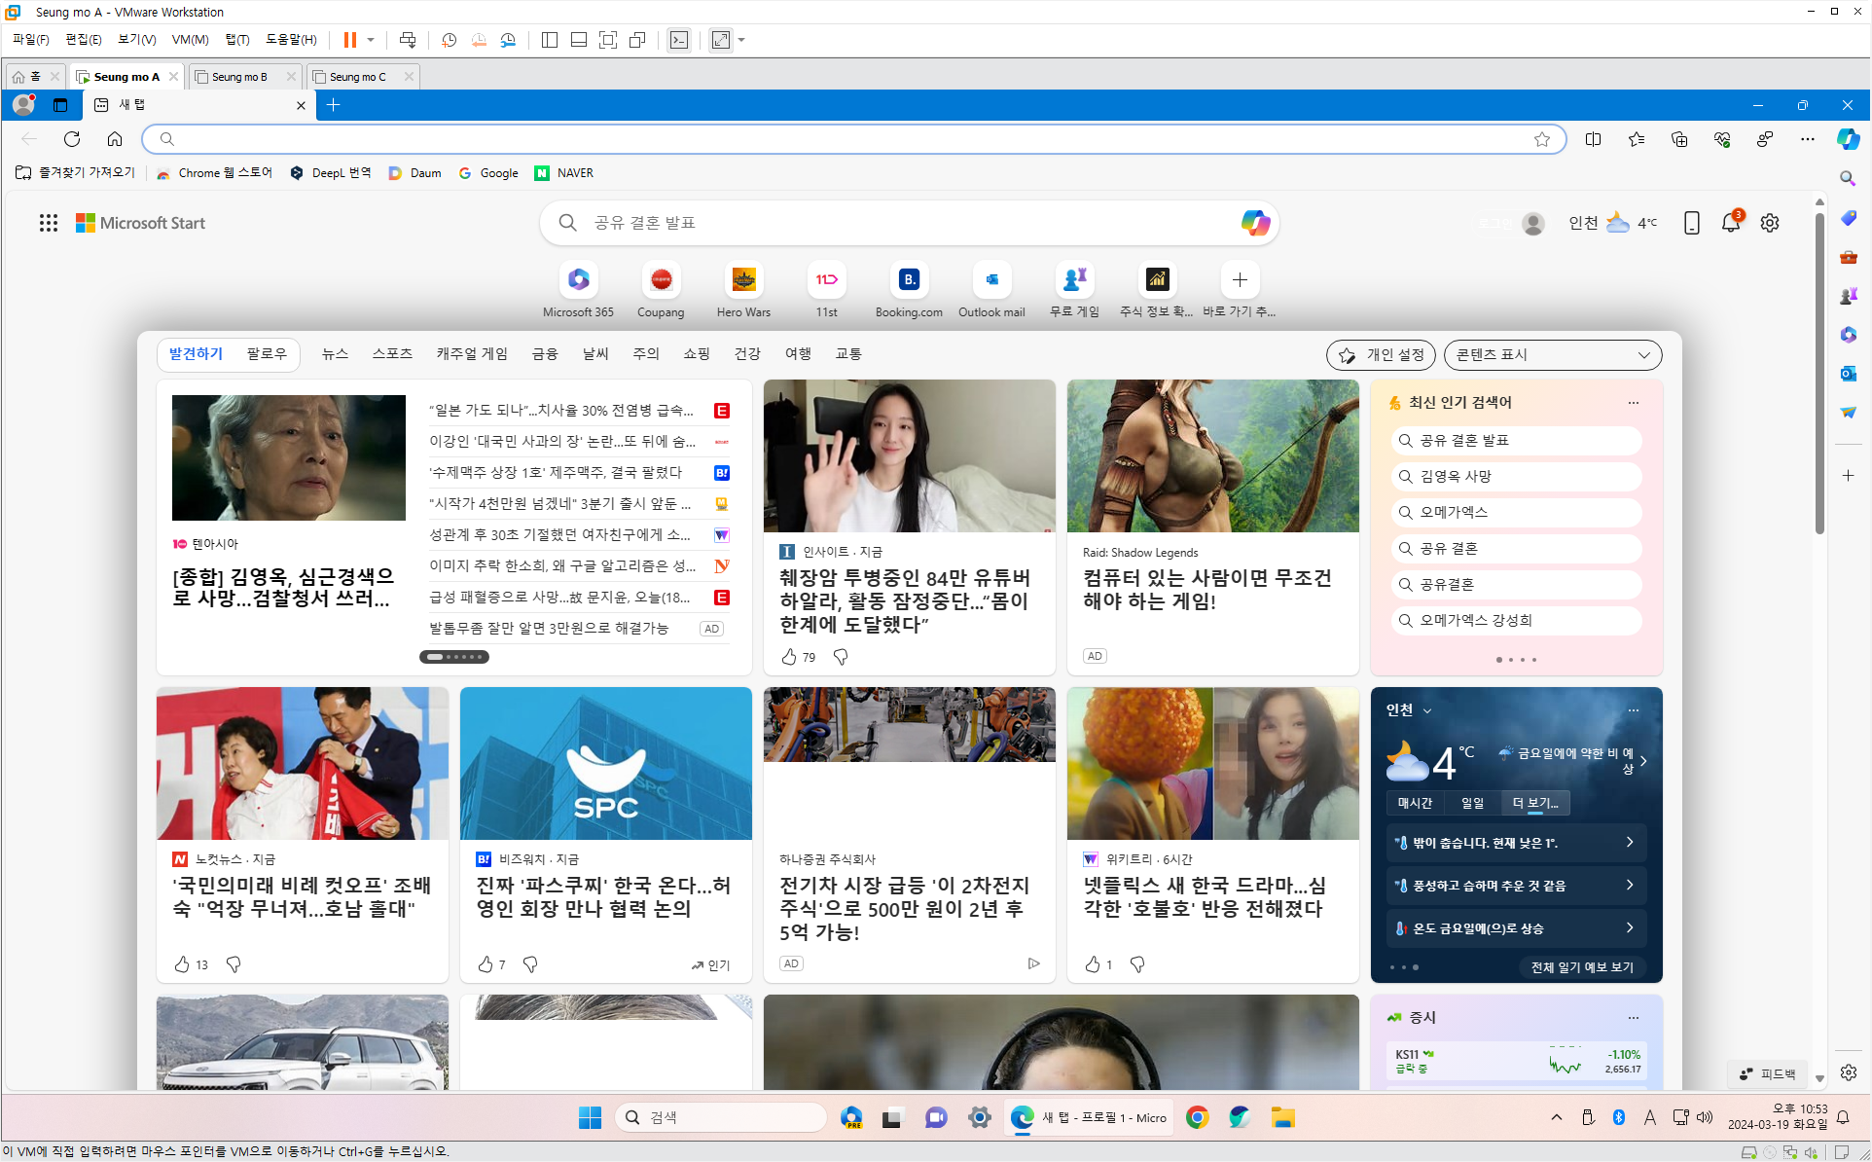Click 전체 일기 예보 보기 link
This screenshot has height=1162, width=1872.
coord(1581,967)
